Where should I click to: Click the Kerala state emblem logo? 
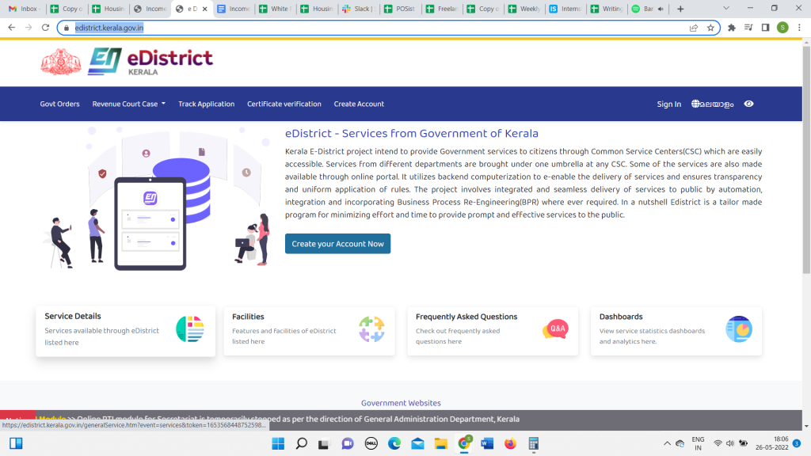[61, 62]
